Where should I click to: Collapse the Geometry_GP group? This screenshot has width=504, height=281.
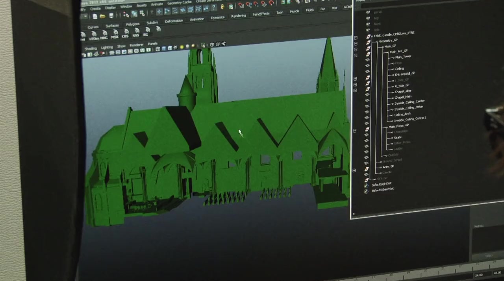tap(356, 44)
